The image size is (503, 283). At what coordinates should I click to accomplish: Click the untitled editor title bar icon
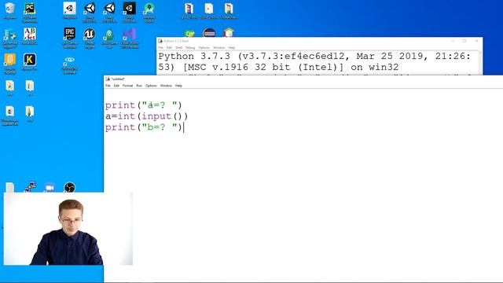[x=108, y=79]
